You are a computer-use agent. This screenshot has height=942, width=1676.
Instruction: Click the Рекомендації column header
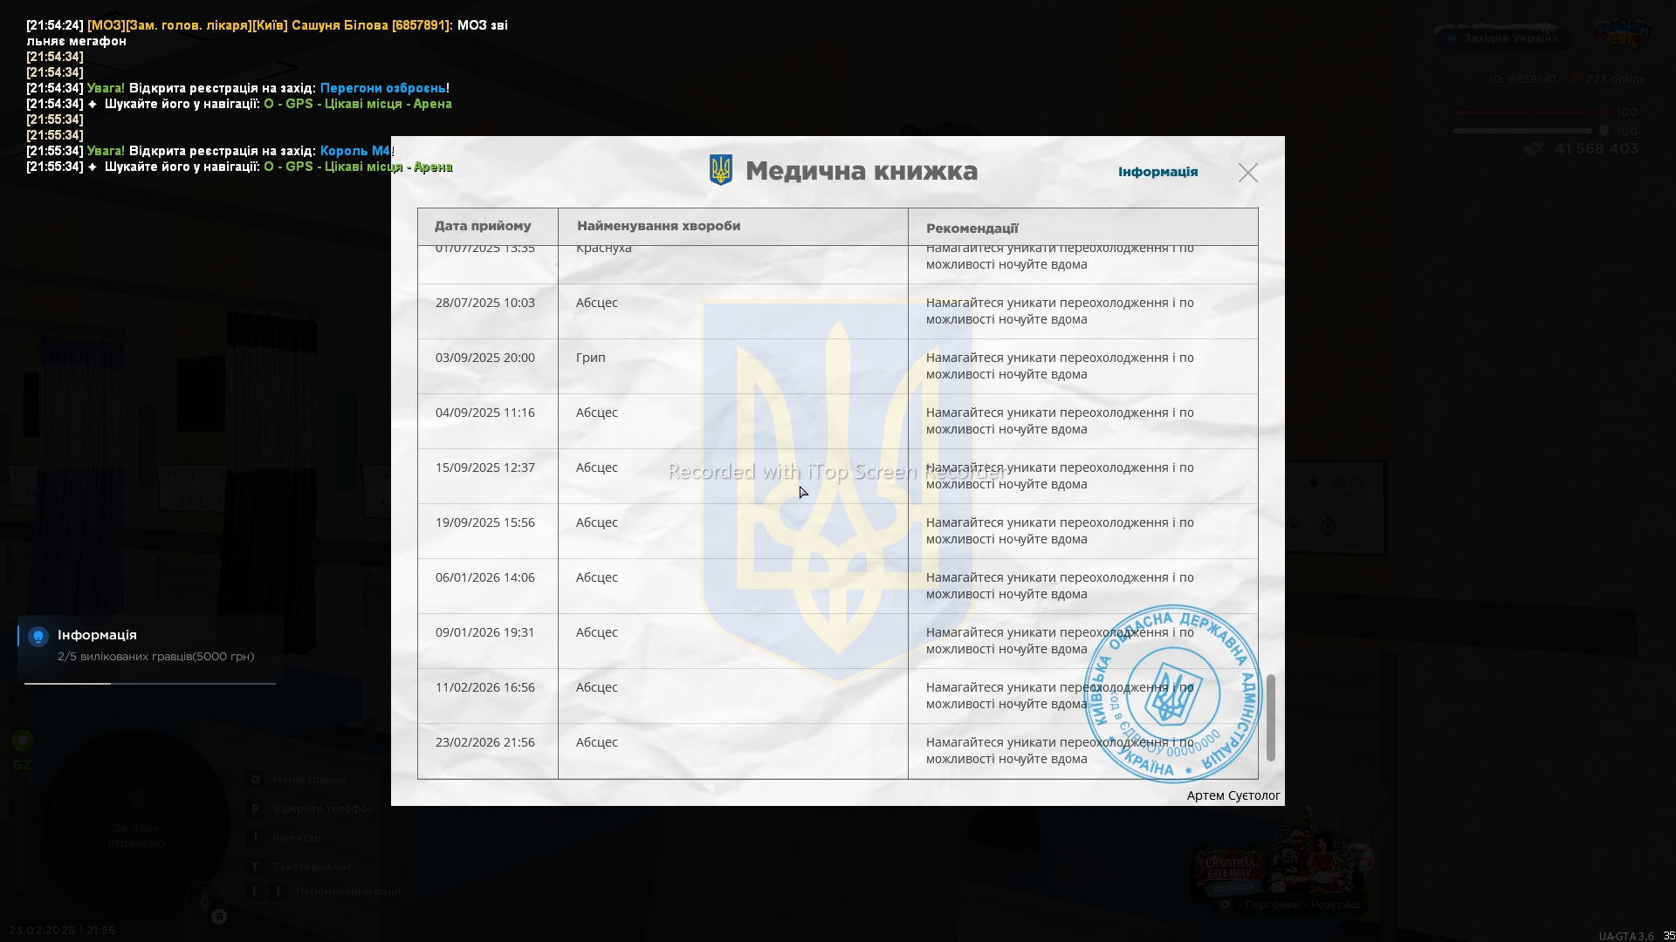pos(972,229)
